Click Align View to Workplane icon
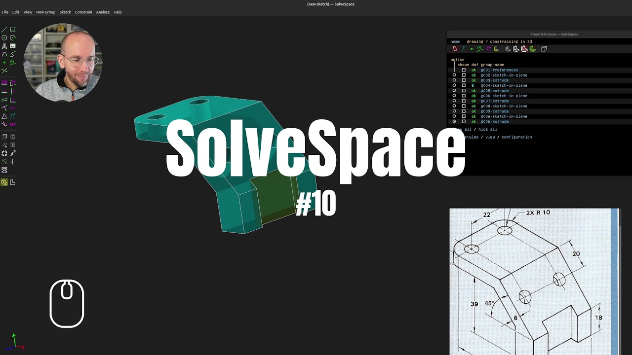632x355 pixels. click(13, 182)
